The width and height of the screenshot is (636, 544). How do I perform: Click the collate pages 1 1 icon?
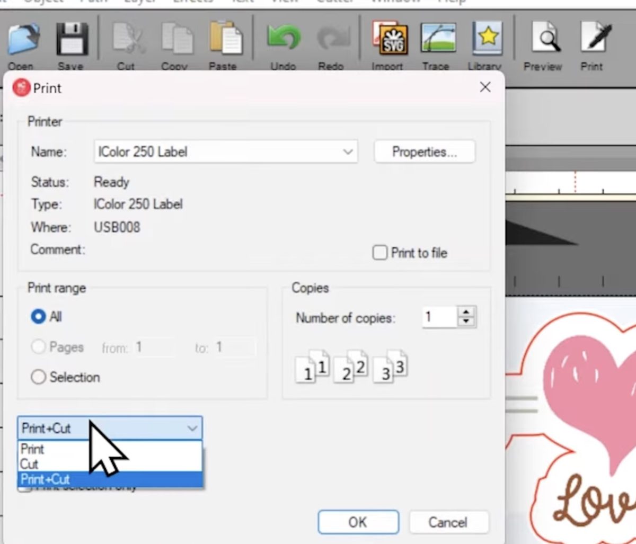(x=313, y=366)
